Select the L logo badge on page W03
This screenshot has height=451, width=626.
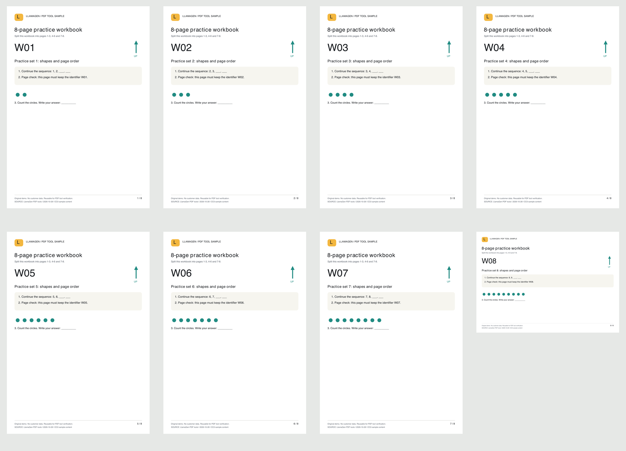332,17
